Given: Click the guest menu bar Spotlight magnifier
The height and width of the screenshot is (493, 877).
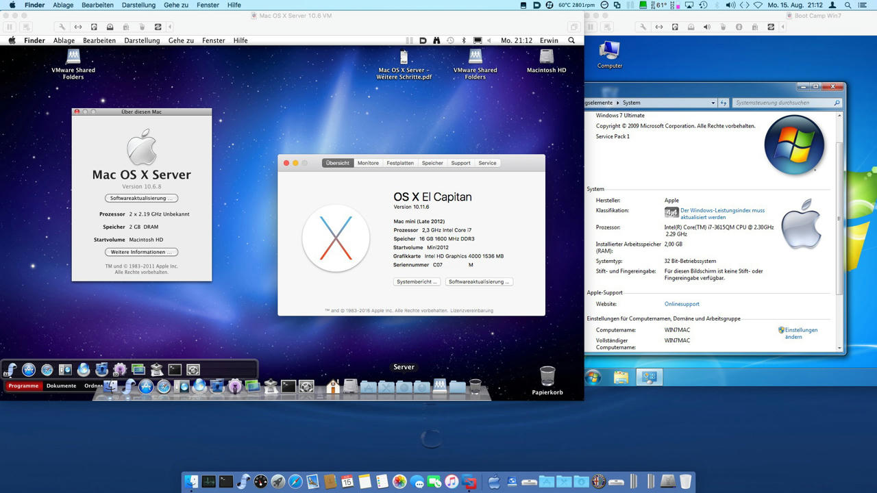Looking at the screenshot, I should click(x=571, y=40).
